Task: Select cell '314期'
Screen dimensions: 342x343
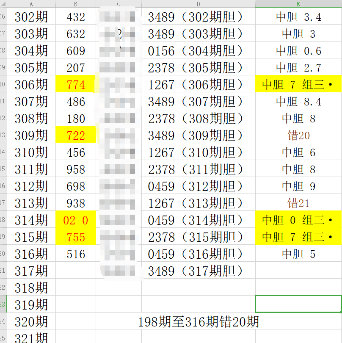Action: [31, 220]
